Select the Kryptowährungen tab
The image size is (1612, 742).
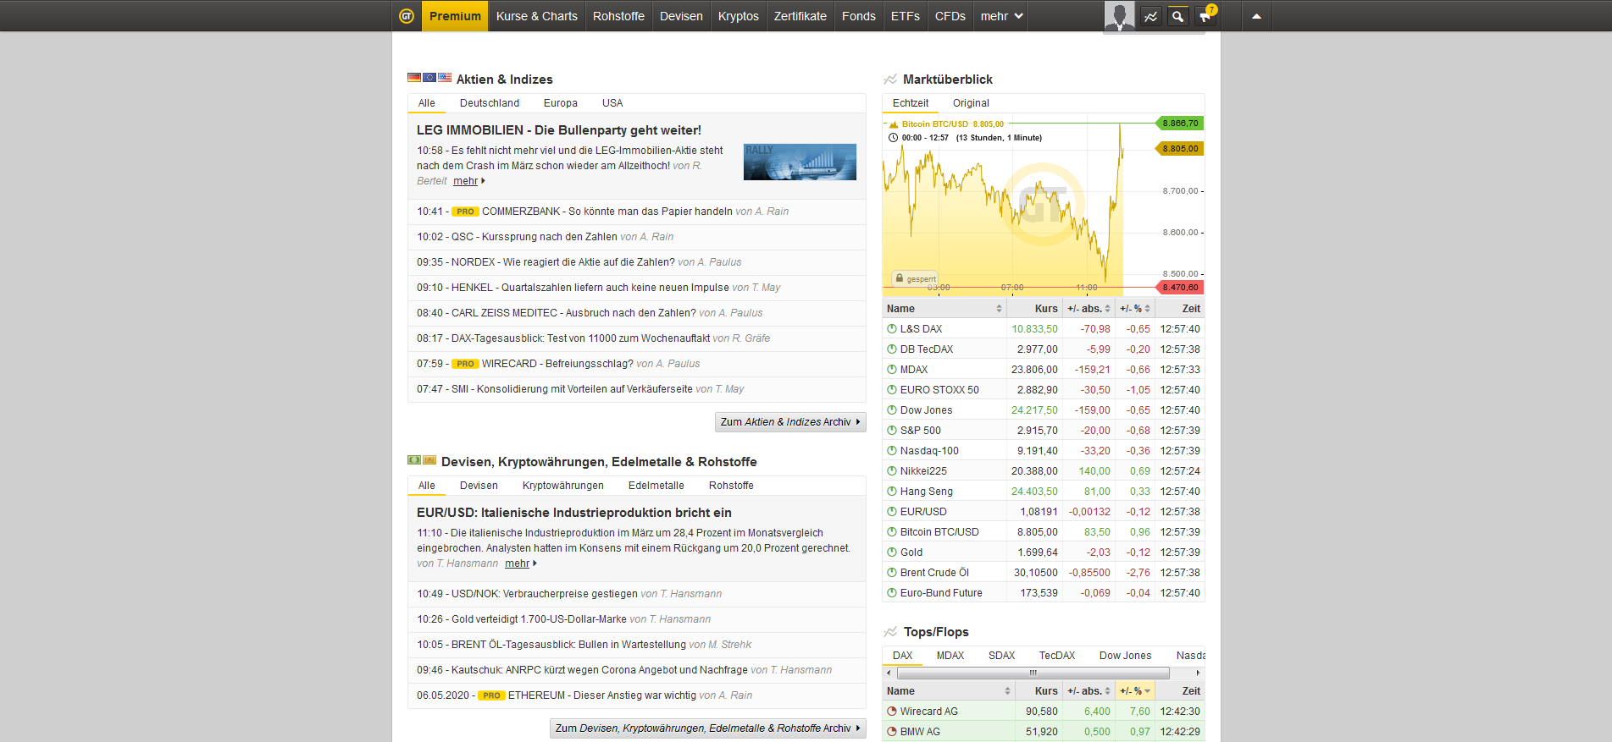click(563, 486)
